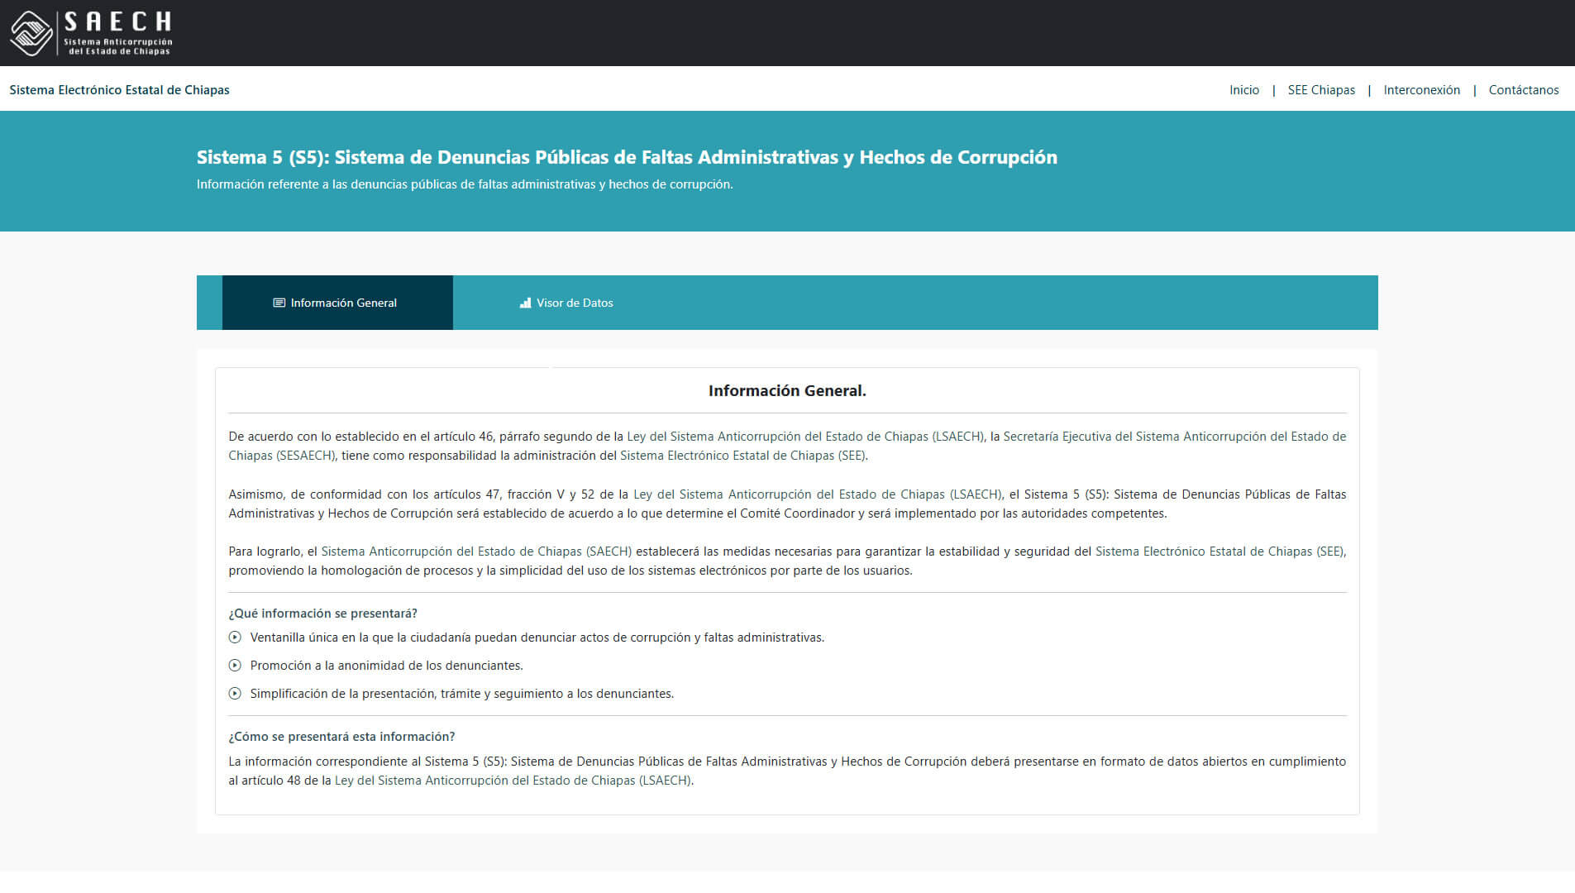Image resolution: width=1575 pixels, height=893 pixels.
Task: Switch to the Visor de Datos tab
Action: [x=566, y=303]
